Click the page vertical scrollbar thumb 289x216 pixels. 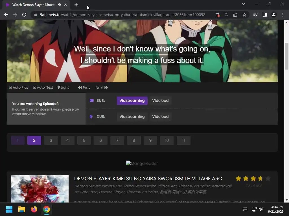tap(286, 56)
